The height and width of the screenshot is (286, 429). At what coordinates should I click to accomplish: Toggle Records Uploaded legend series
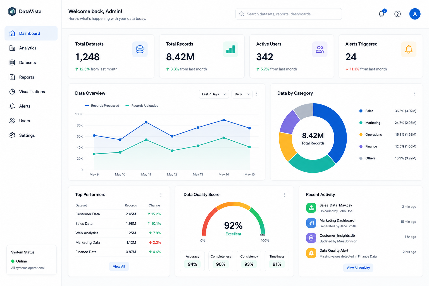[142, 106]
